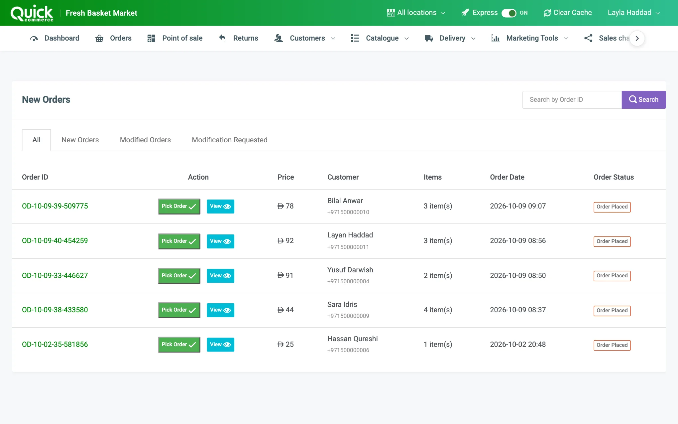This screenshot has height=424, width=678.
Task: Toggle the Express mode switch off
Action: 509,13
